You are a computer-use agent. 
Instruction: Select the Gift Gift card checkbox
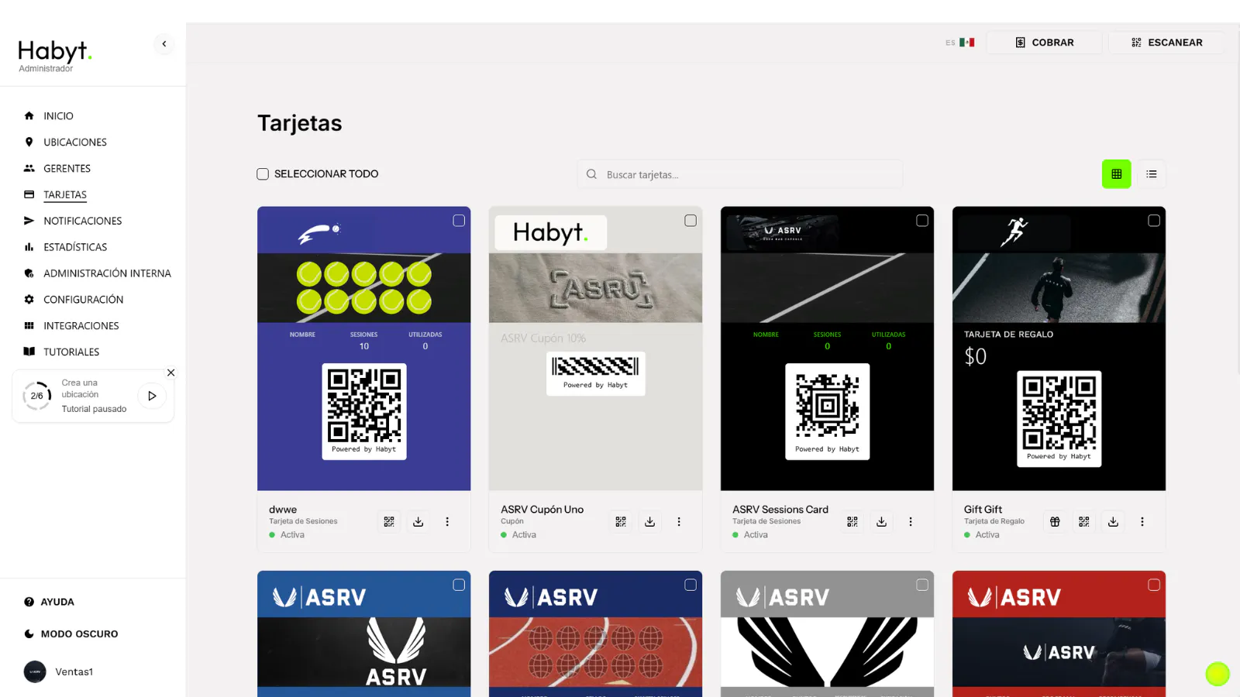(x=1154, y=221)
